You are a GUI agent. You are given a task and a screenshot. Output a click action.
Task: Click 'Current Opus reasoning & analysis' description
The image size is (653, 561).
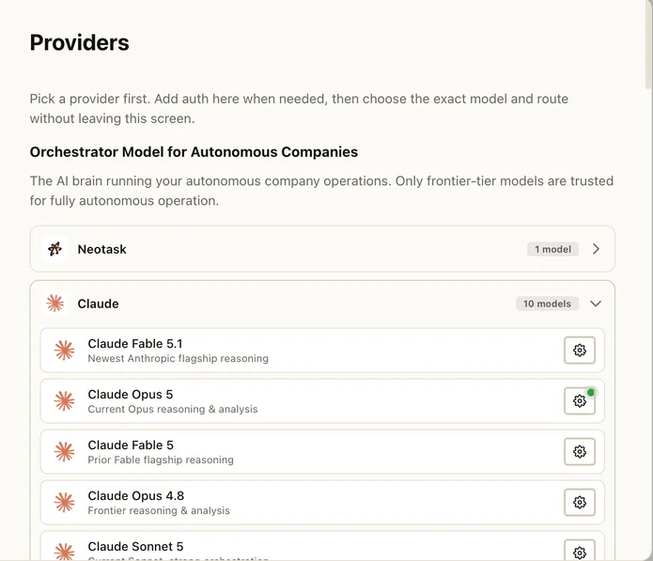point(173,409)
